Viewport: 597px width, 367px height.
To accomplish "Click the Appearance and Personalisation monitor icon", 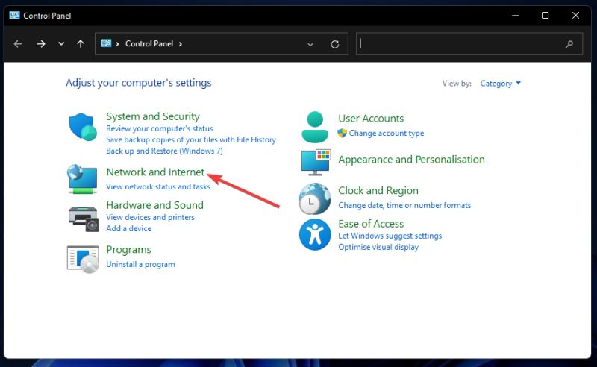I will tap(315, 161).
